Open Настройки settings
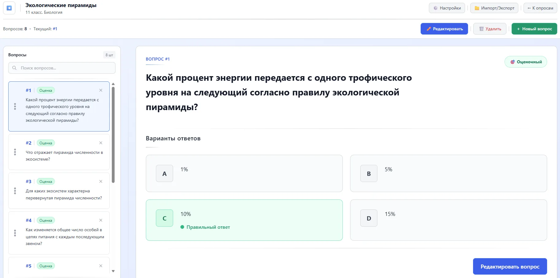 tap(447, 8)
